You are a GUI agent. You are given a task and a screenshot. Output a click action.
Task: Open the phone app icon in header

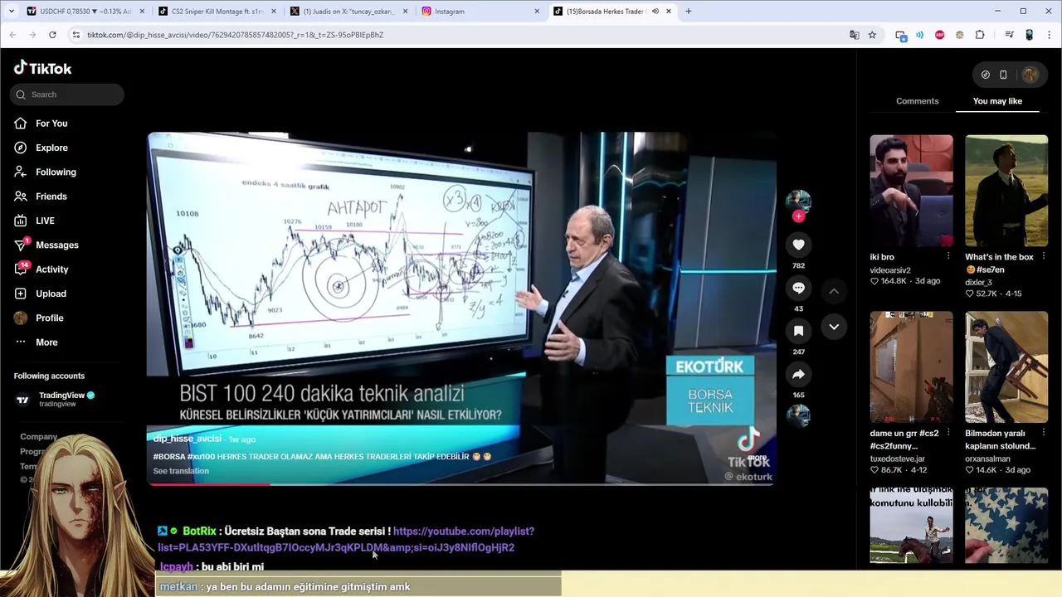point(1003,75)
